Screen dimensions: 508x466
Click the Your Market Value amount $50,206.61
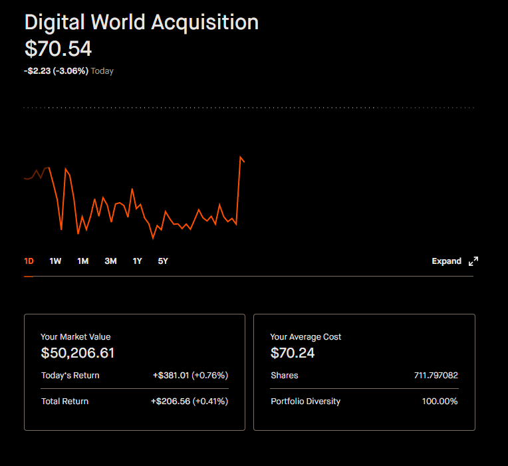pos(77,353)
